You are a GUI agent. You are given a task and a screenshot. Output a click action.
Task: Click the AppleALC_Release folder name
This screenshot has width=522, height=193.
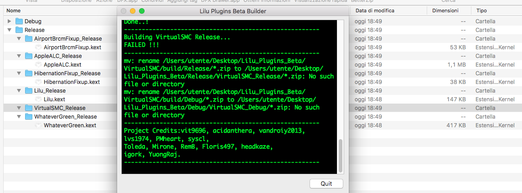[58, 56]
